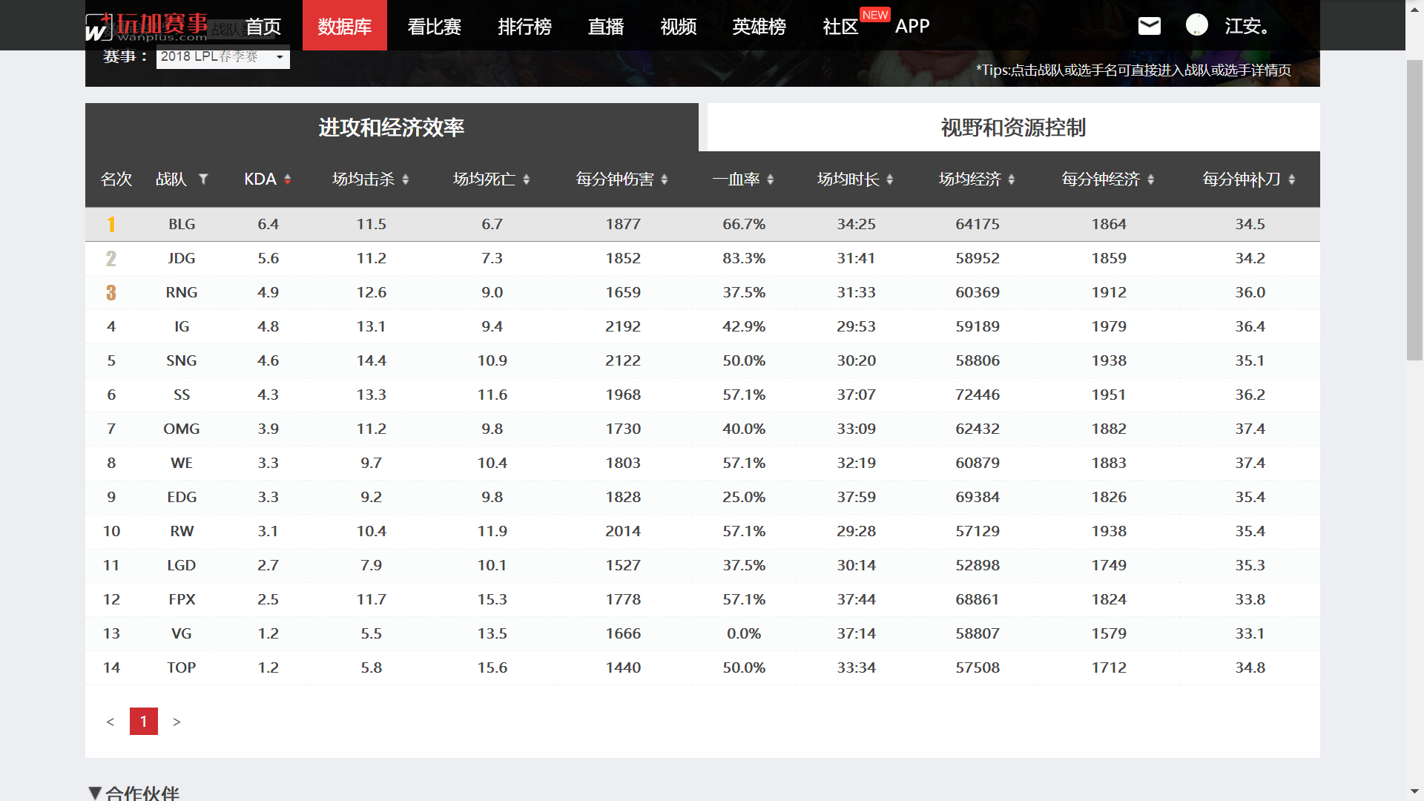Click VG's 一血率 value 0.0%
The width and height of the screenshot is (1424, 801).
point(744,633)
